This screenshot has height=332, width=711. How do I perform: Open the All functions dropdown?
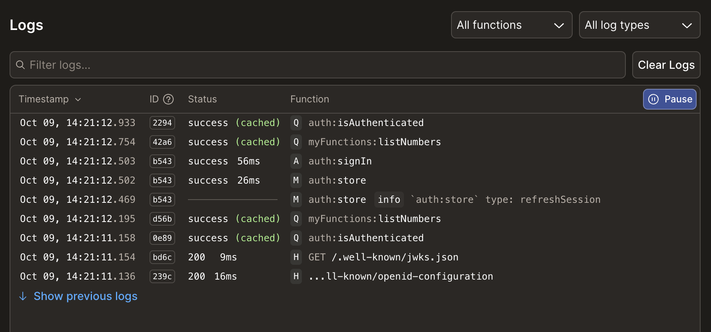coord(511,25)
